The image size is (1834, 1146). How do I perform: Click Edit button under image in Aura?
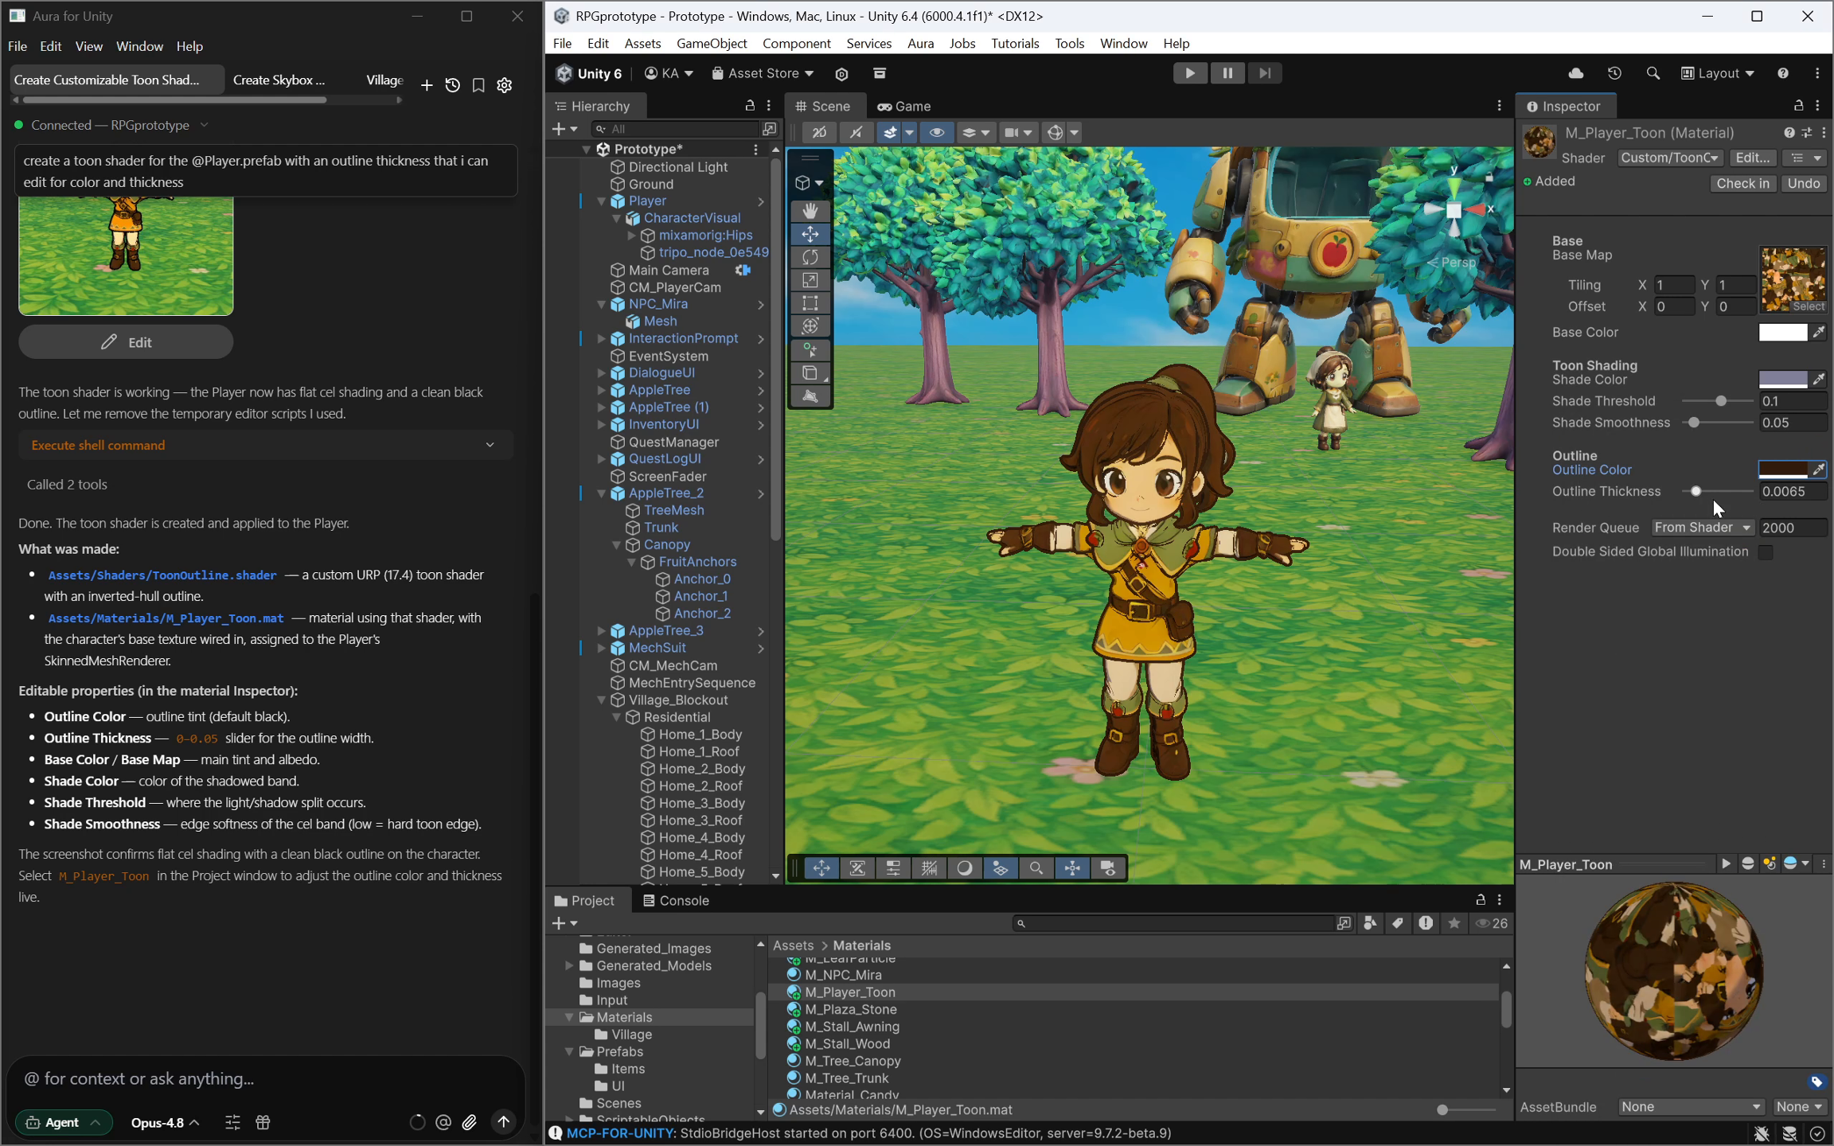click(x=126, y=342)
